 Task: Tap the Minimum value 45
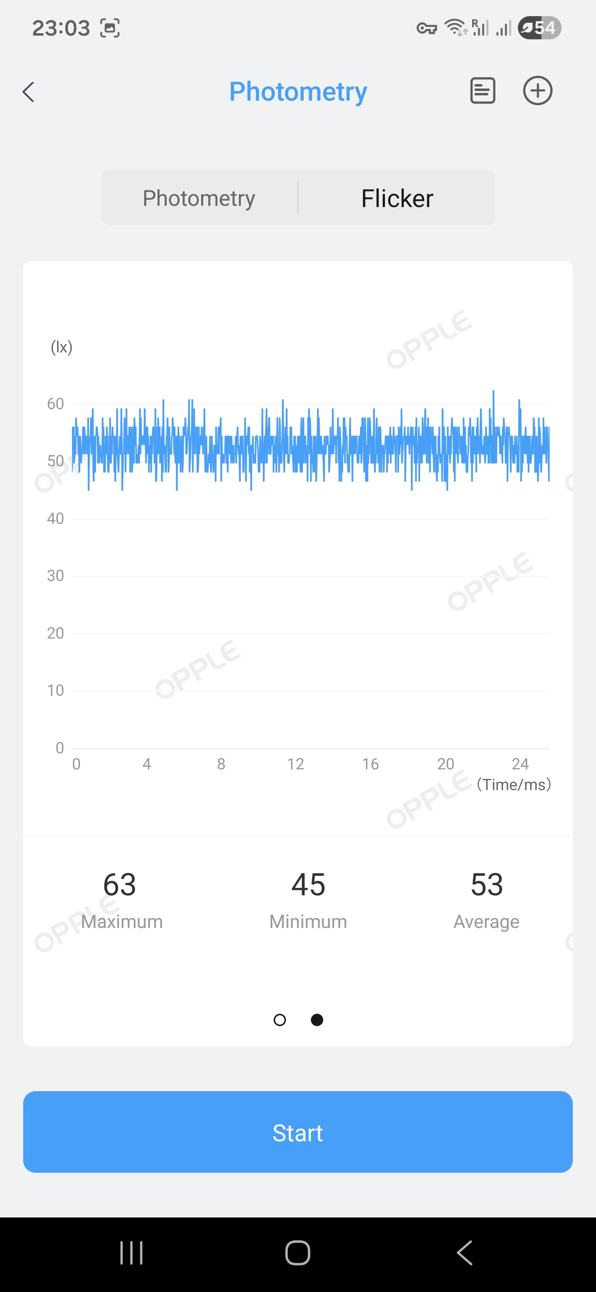click(x=308, y=884)
